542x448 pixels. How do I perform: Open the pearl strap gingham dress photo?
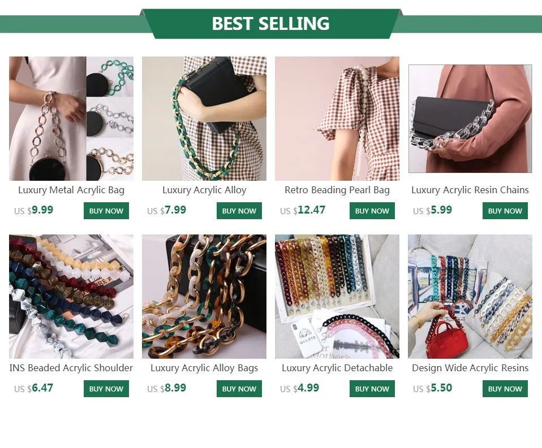(x=337, y=119)
